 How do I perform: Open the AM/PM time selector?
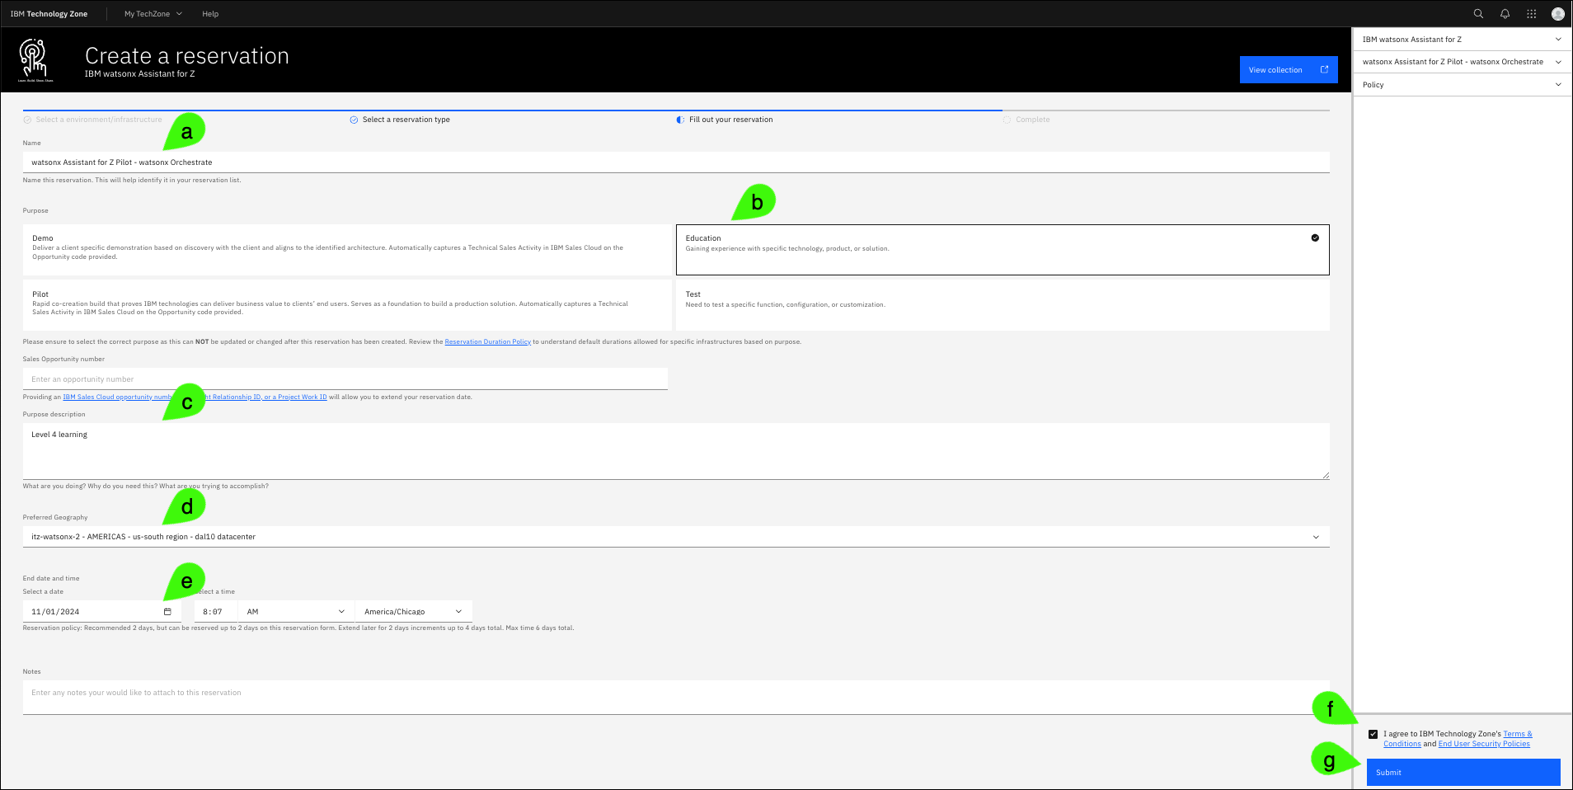coord(296,612)
